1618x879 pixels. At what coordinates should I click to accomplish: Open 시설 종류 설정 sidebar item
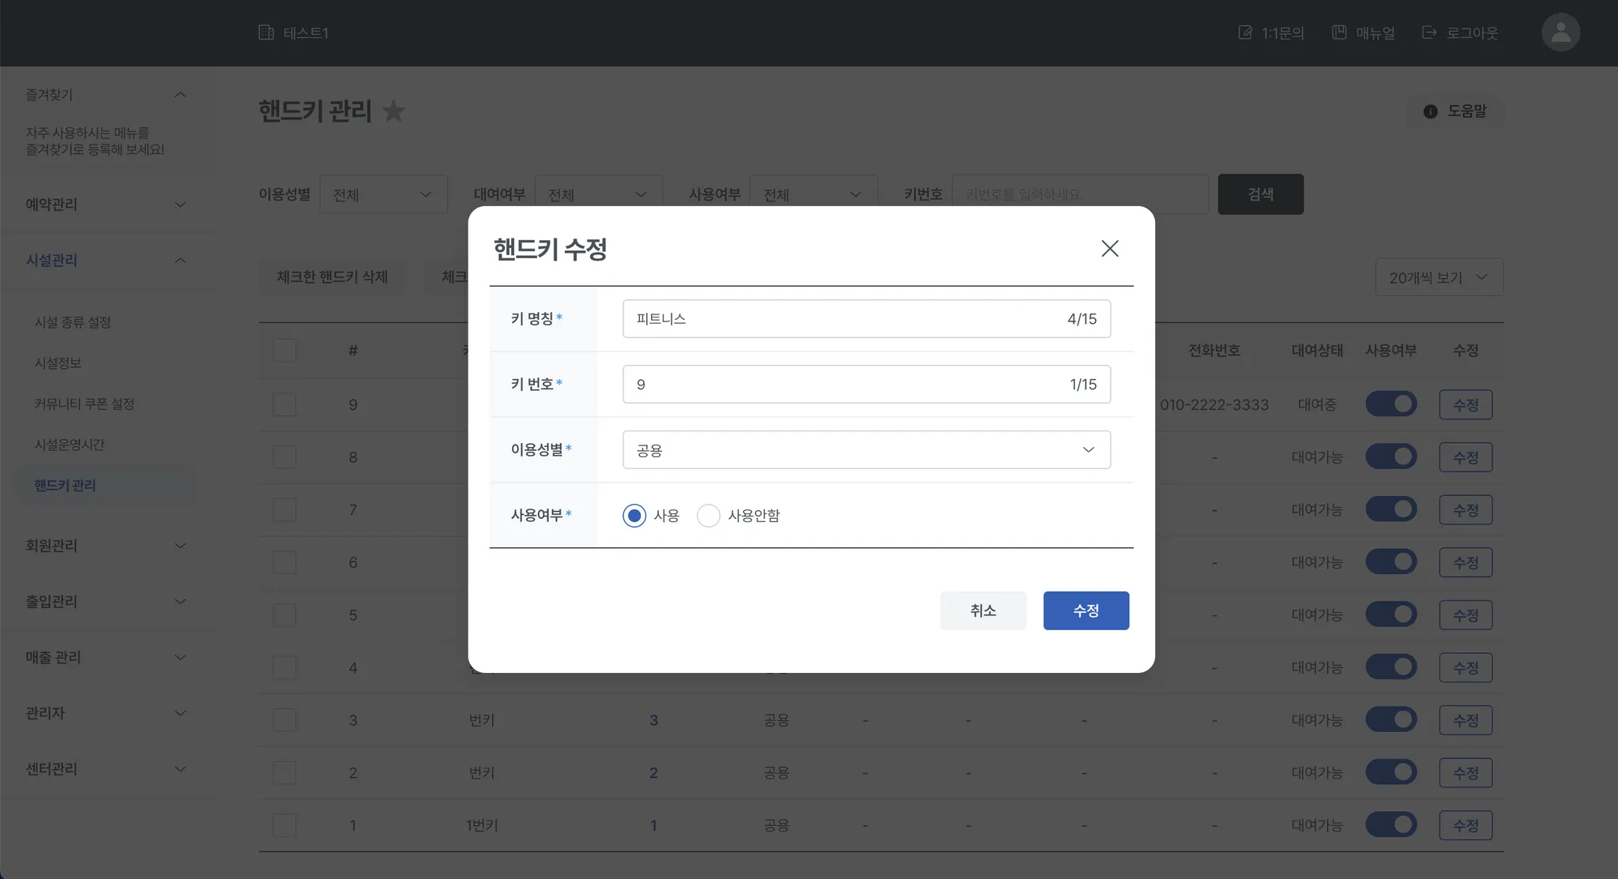pos(73,322)
